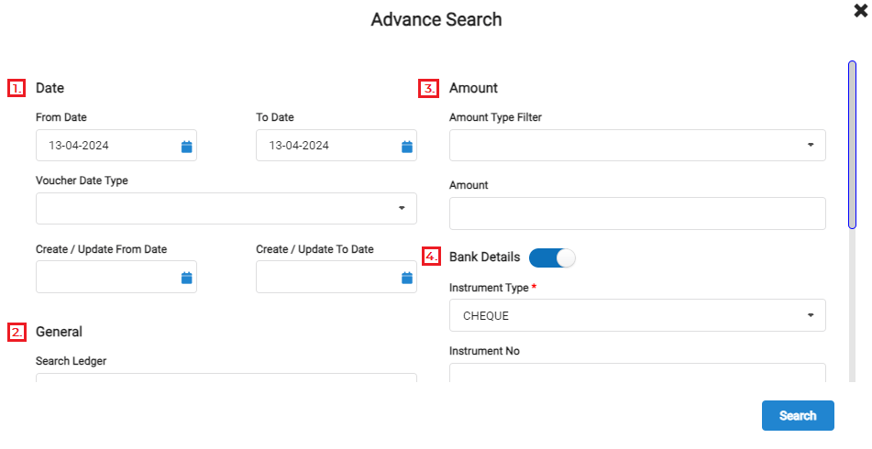
Task: Open the From Date calendar picker icon
Action: 187,147
